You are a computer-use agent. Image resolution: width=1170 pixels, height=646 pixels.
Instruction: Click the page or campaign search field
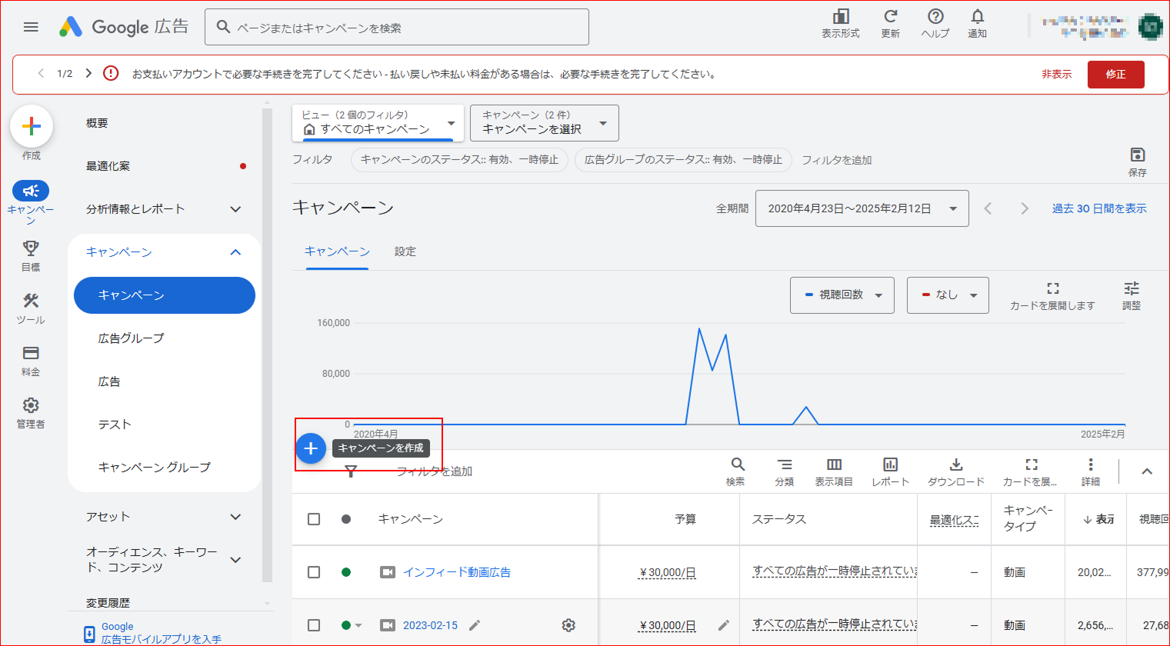[x=397, y=27]
